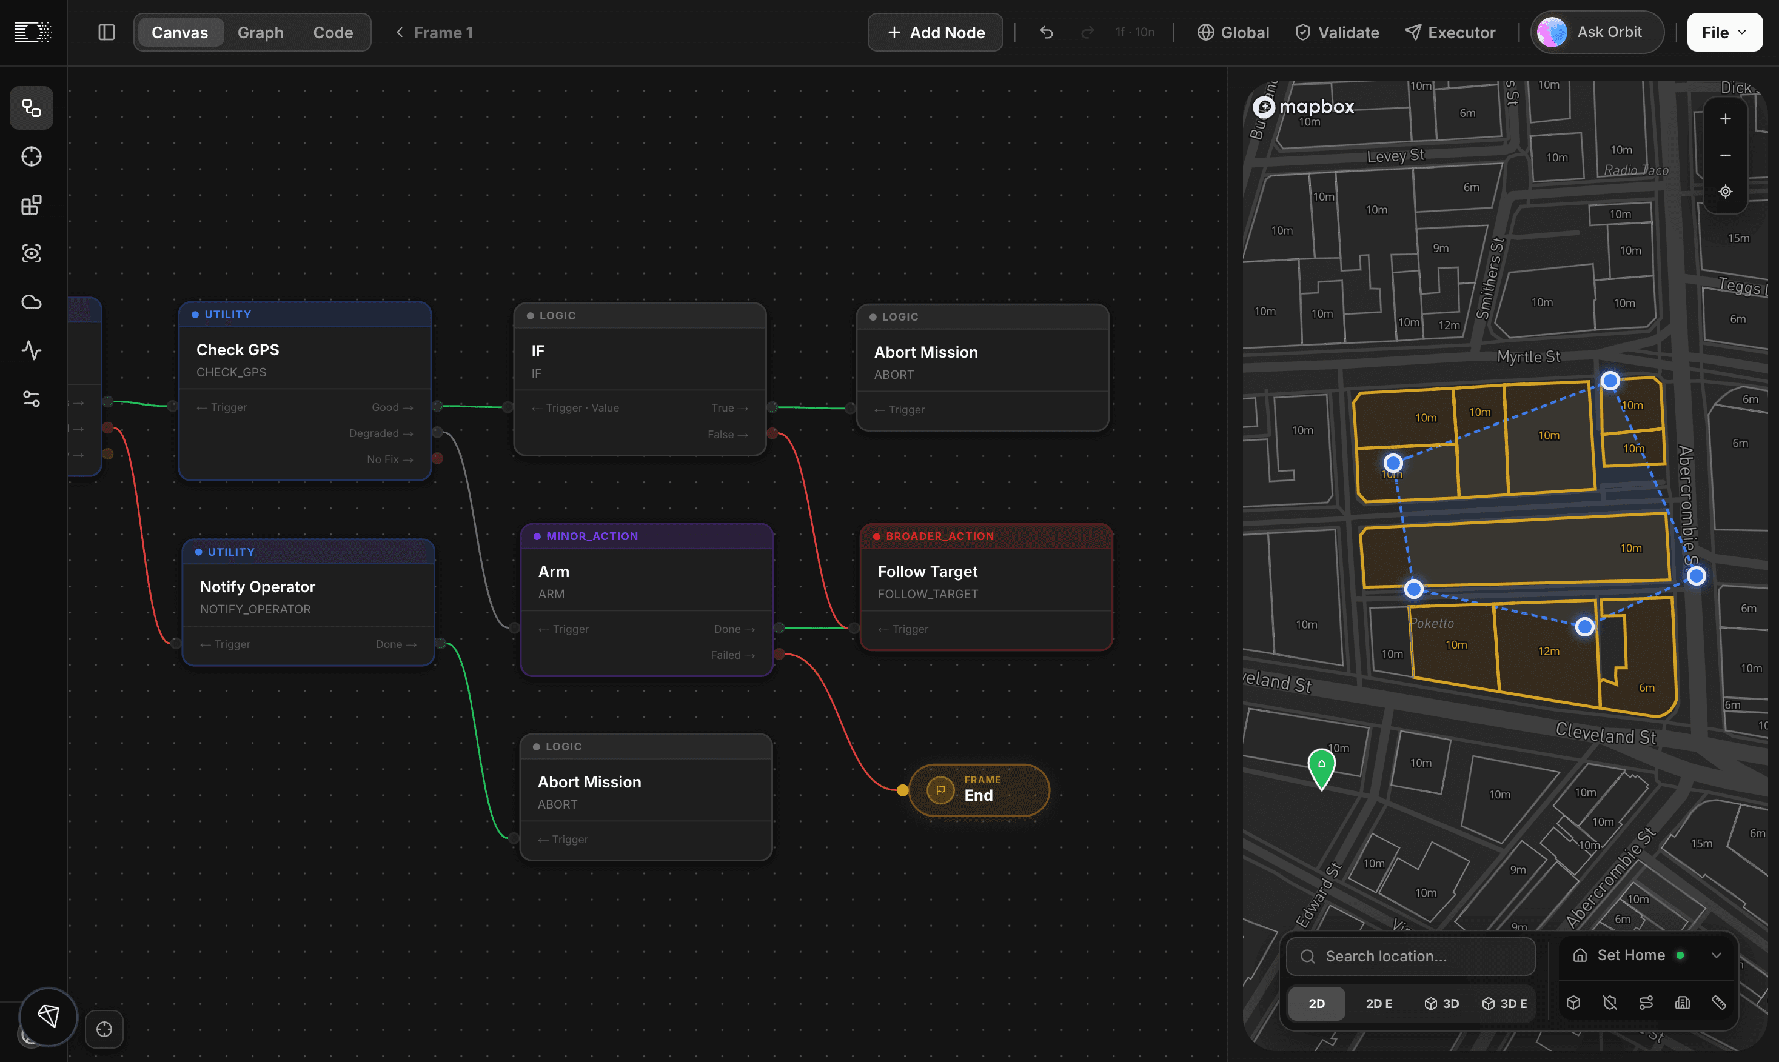Click the buildings icon in map tools
Viewport: 1779px width, 1062px height.
click(x=1683, y=1003)
